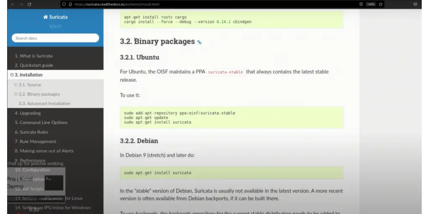Click the '3.2.1. Ubuntu' heading
Viewport: 429px width, 214px height.
pos(140,57)
